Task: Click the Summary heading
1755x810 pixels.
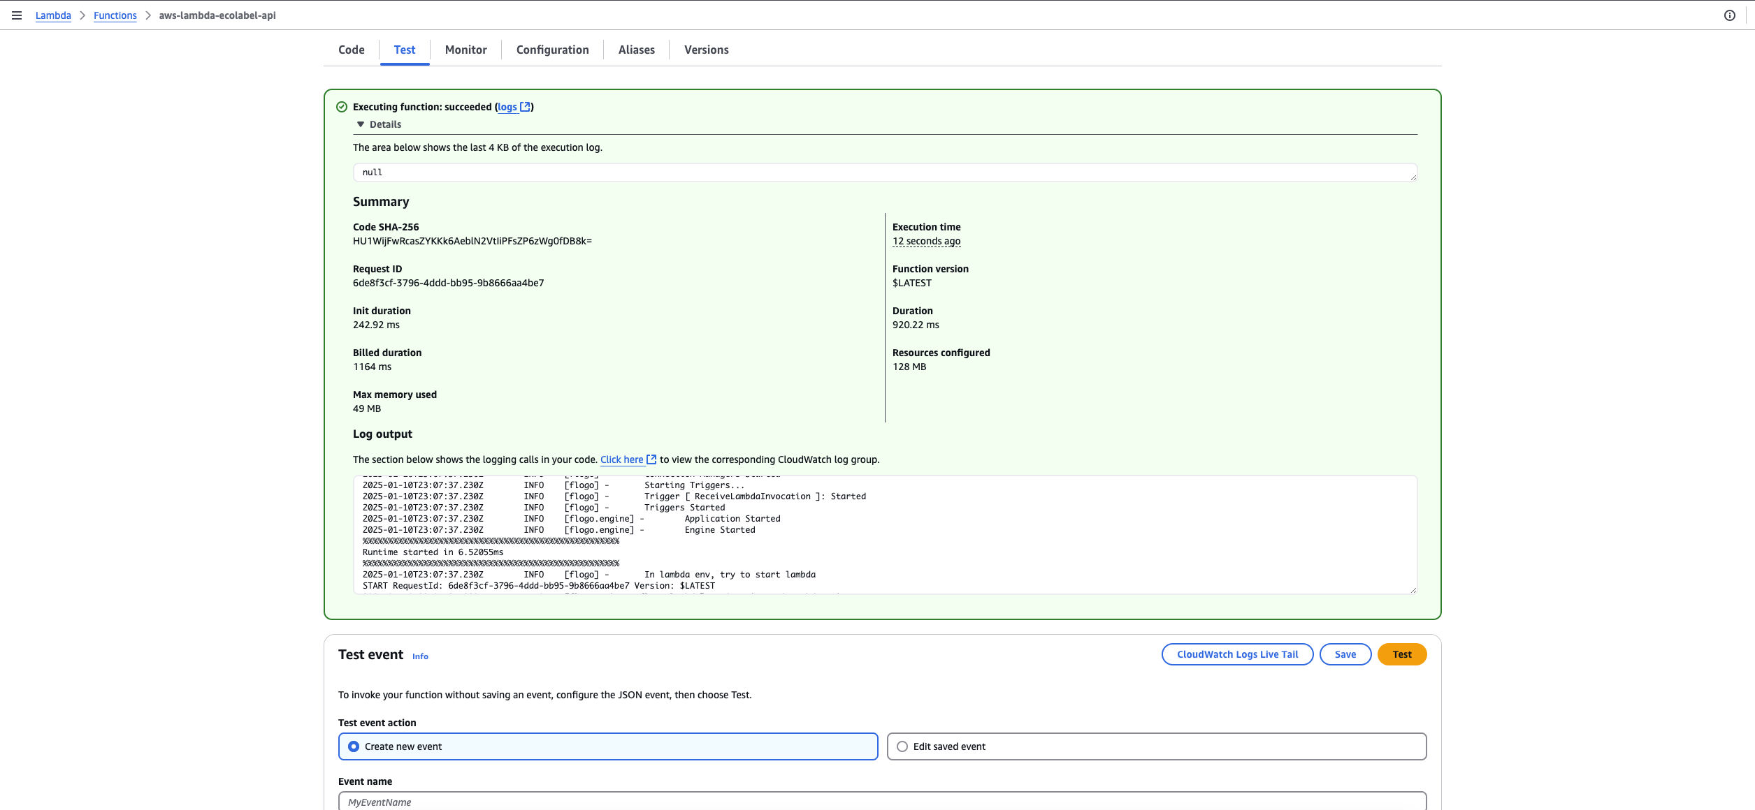Action: 381,202
